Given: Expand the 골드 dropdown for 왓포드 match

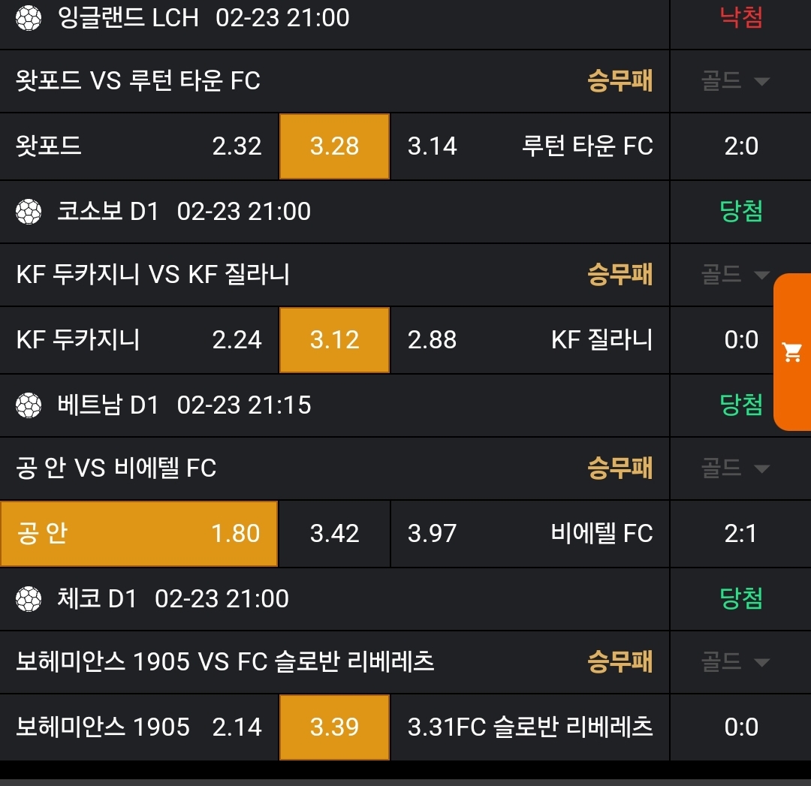Looking at the screenshot, I should pos(736,81).
